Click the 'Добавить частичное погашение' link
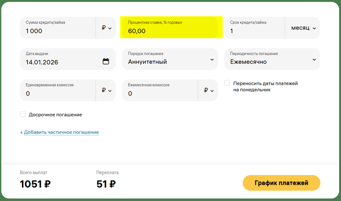This screenshot has width=341, height=201. click(x=59, y=132)
